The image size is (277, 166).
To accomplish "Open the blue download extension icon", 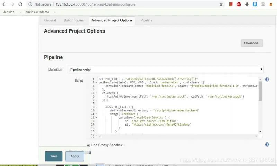I will pos(255,4).
